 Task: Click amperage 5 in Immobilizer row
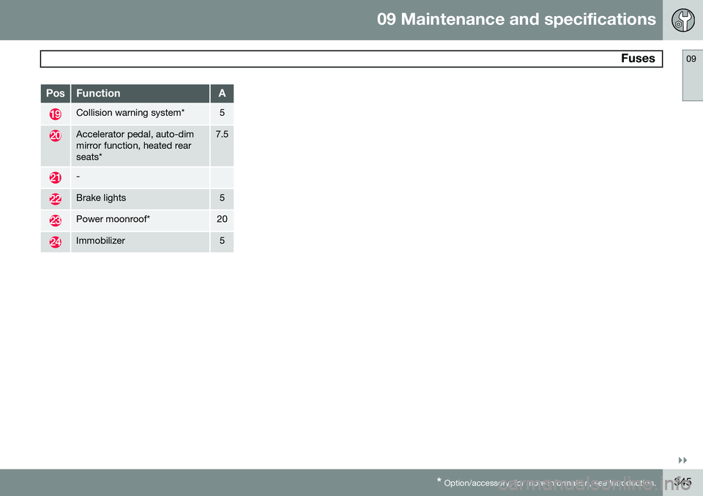[222, 241]
